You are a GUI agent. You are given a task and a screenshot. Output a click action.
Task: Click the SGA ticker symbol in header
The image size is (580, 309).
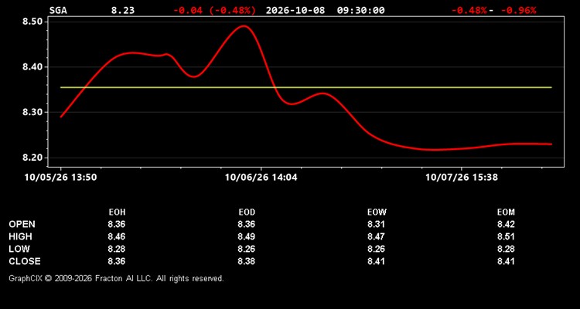tap(58, 10)
